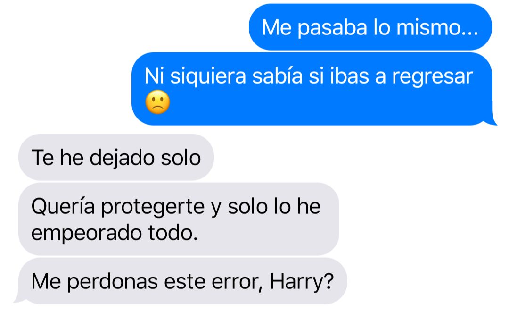Select the gray "Te he dejado solo" bubble
The image size is (509, 312).
pyautogui.click(x=116, y=157)
